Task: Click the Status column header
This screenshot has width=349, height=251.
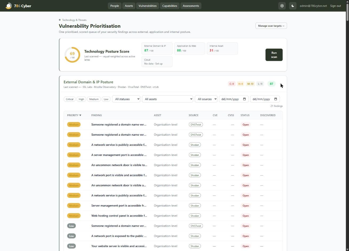Action: point(245,115)
